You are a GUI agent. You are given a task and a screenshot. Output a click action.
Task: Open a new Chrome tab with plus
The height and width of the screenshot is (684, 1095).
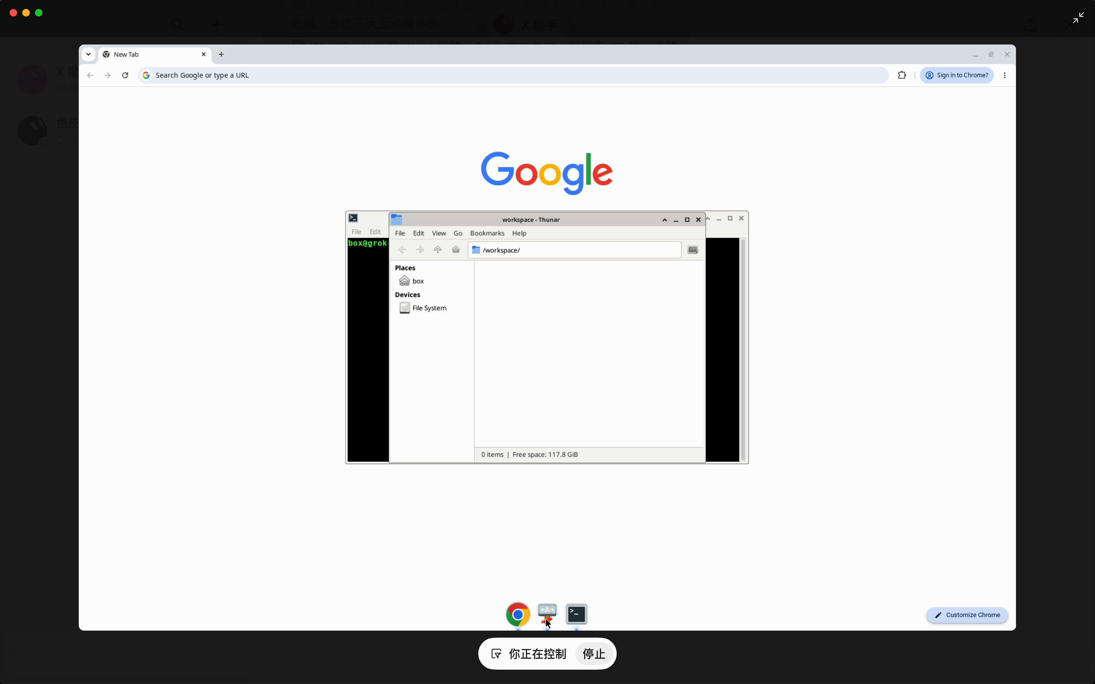(221, 54)
